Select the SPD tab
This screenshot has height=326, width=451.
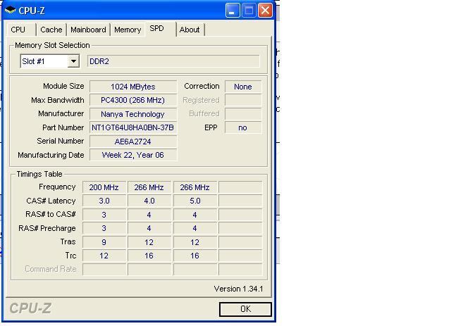pos(160,28)
